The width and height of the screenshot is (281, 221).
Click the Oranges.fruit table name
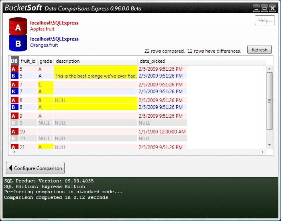click(x=44, y=45)
